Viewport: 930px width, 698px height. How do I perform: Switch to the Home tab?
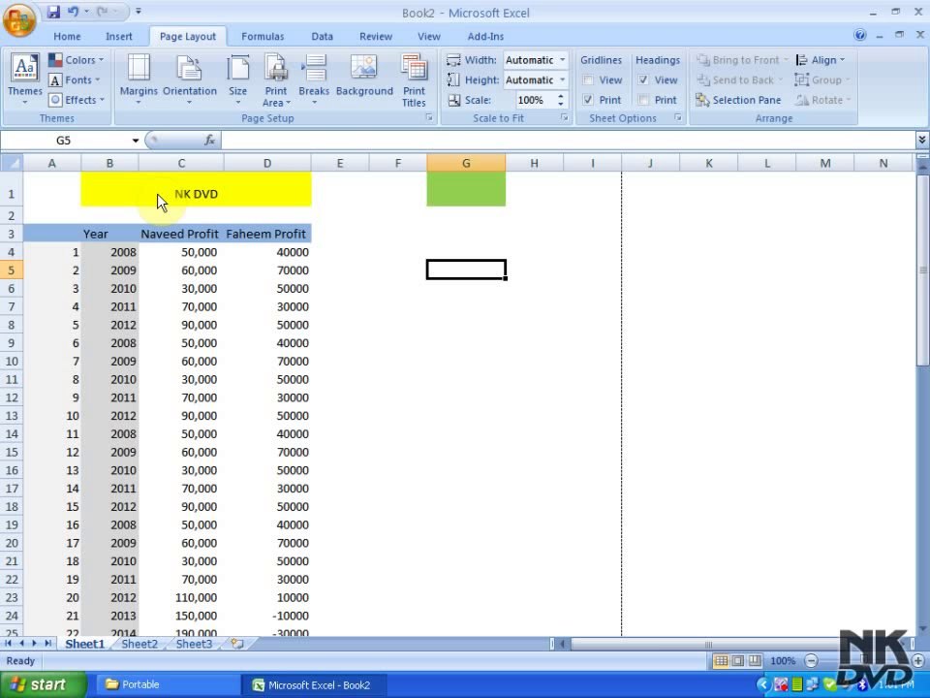point(67,36)
